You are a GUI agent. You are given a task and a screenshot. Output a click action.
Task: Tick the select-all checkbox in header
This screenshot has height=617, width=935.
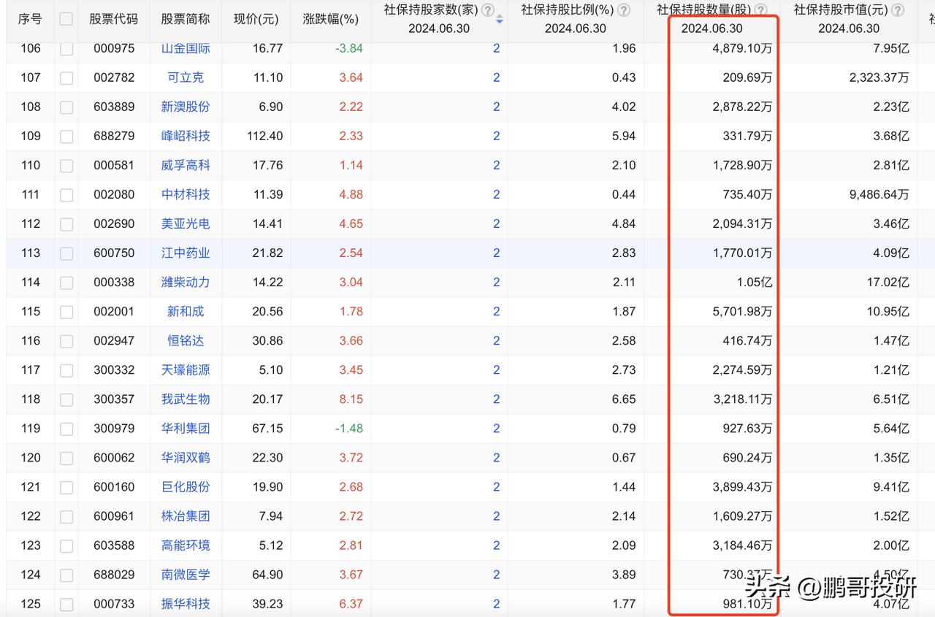pos(66,19)
